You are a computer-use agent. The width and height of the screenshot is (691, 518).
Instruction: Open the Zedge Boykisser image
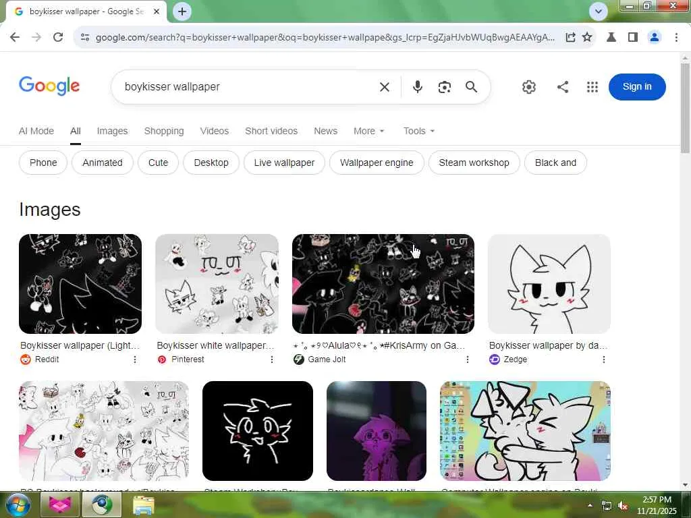click(549, 284)
